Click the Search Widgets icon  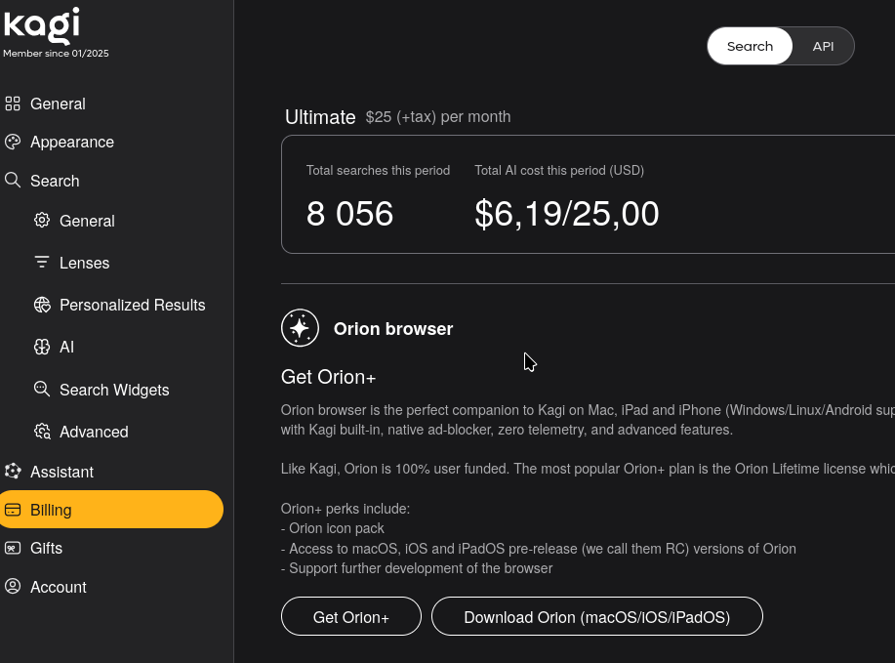(x=42, y=389)
